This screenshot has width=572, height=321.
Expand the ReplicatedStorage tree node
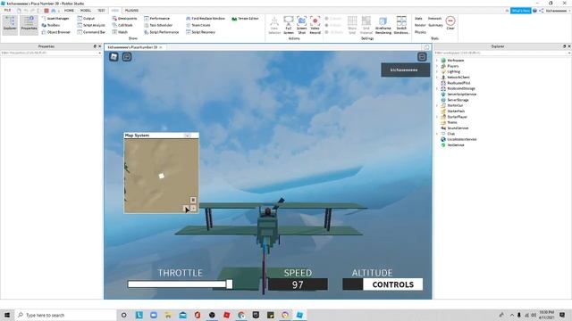(437, 88)
